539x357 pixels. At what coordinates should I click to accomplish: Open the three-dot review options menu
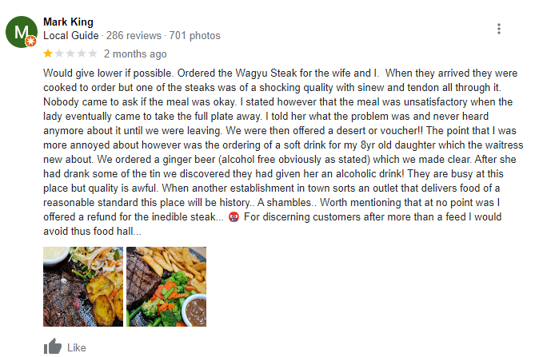[499, 29]
